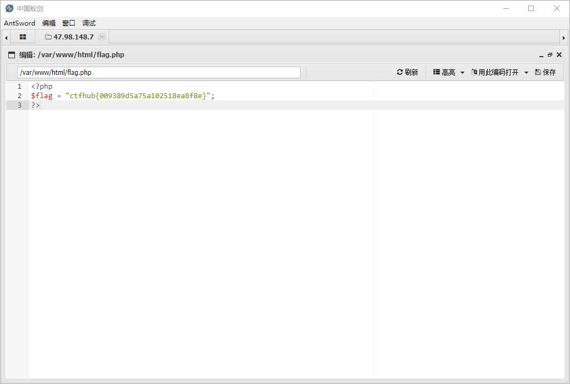Open the AntSword menu
Screen dimensions: 570x384
19,23
